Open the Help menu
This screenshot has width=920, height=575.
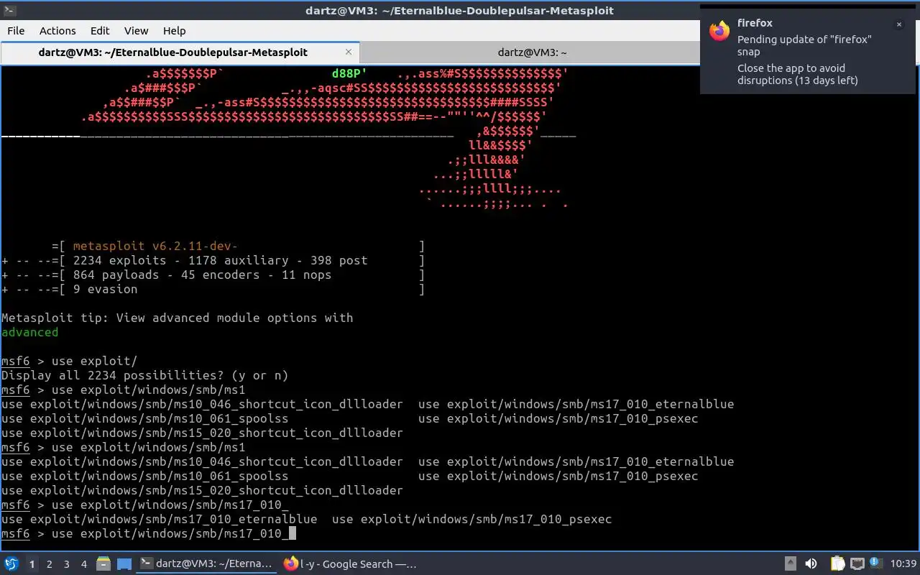[174, 30]
